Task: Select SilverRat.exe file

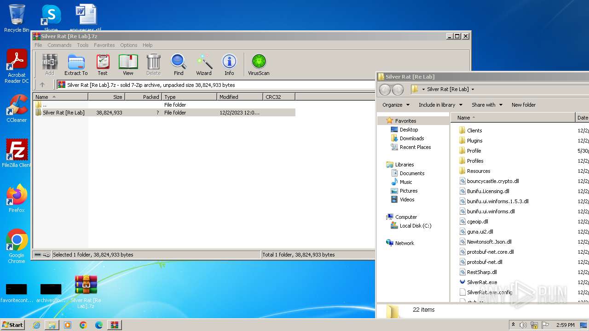Action: [x=482, y=282]
